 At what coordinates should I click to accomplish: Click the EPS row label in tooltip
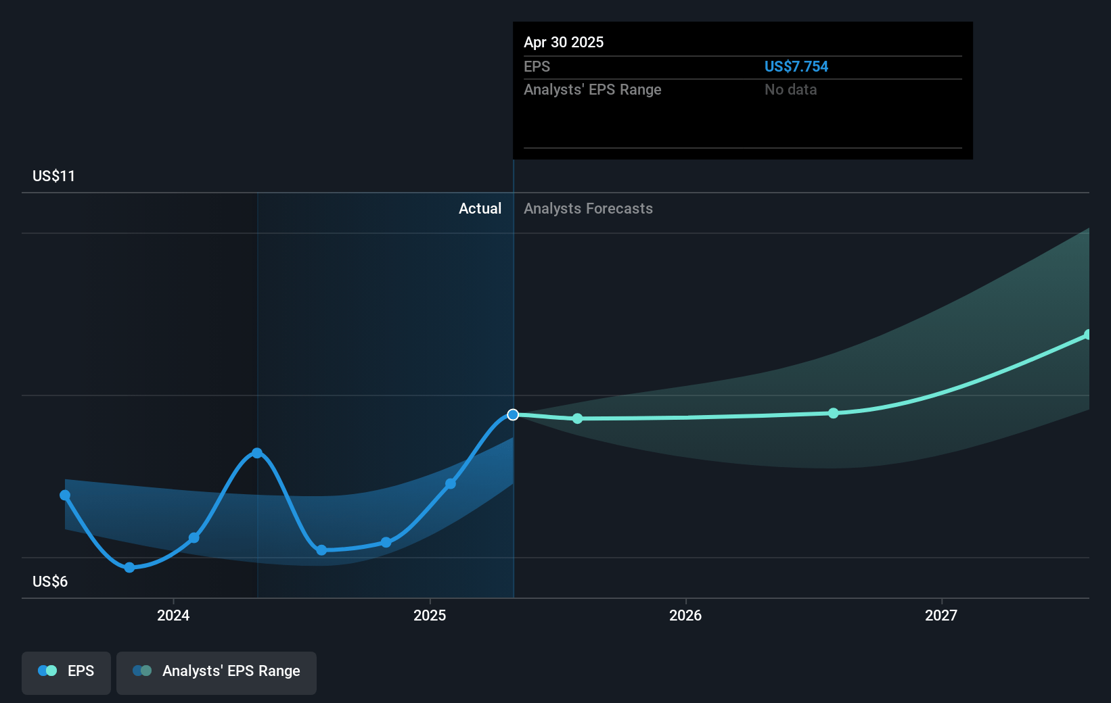coord(537,66)
